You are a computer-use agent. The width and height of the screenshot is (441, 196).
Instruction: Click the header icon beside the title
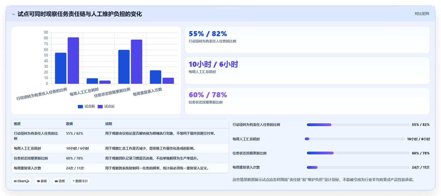coord(14,14)
